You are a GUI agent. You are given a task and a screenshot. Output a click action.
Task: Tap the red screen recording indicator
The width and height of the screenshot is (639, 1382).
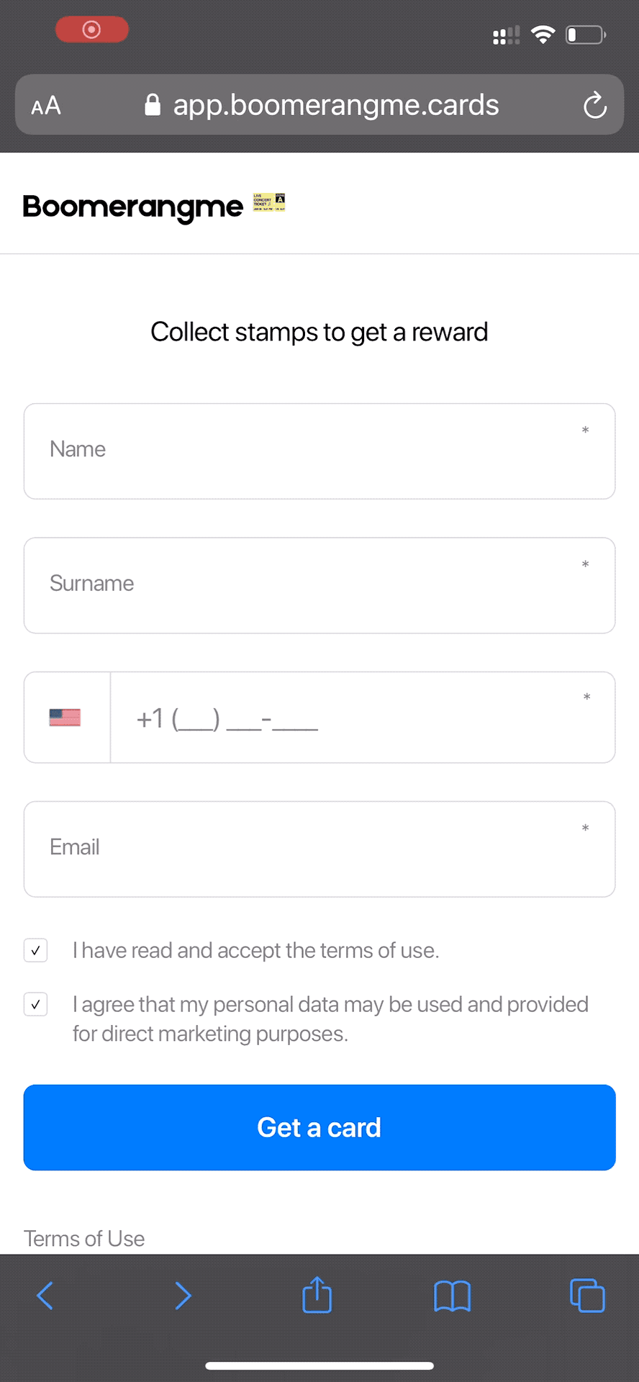coord(92,30)
